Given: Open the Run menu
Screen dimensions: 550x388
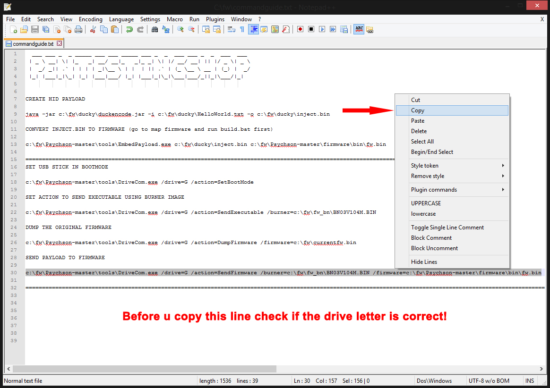Looking at the screenshot, I should 194,19.
